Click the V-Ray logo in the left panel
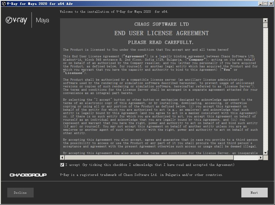 point(16,20)
